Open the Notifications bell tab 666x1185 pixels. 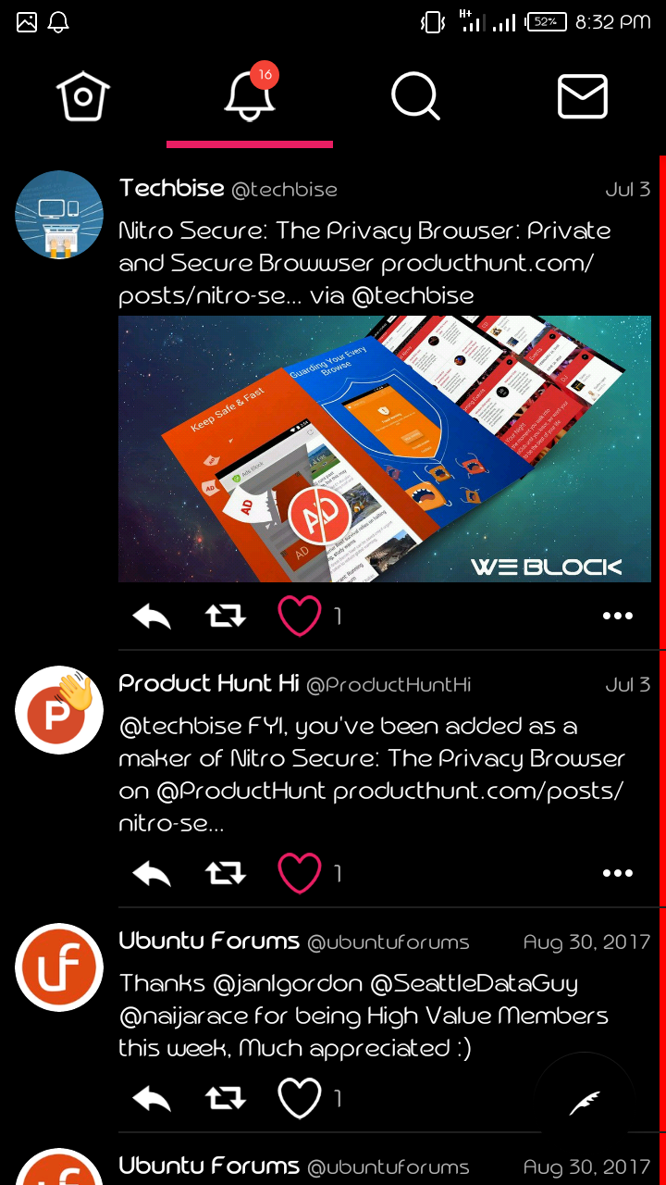(250, 93)
